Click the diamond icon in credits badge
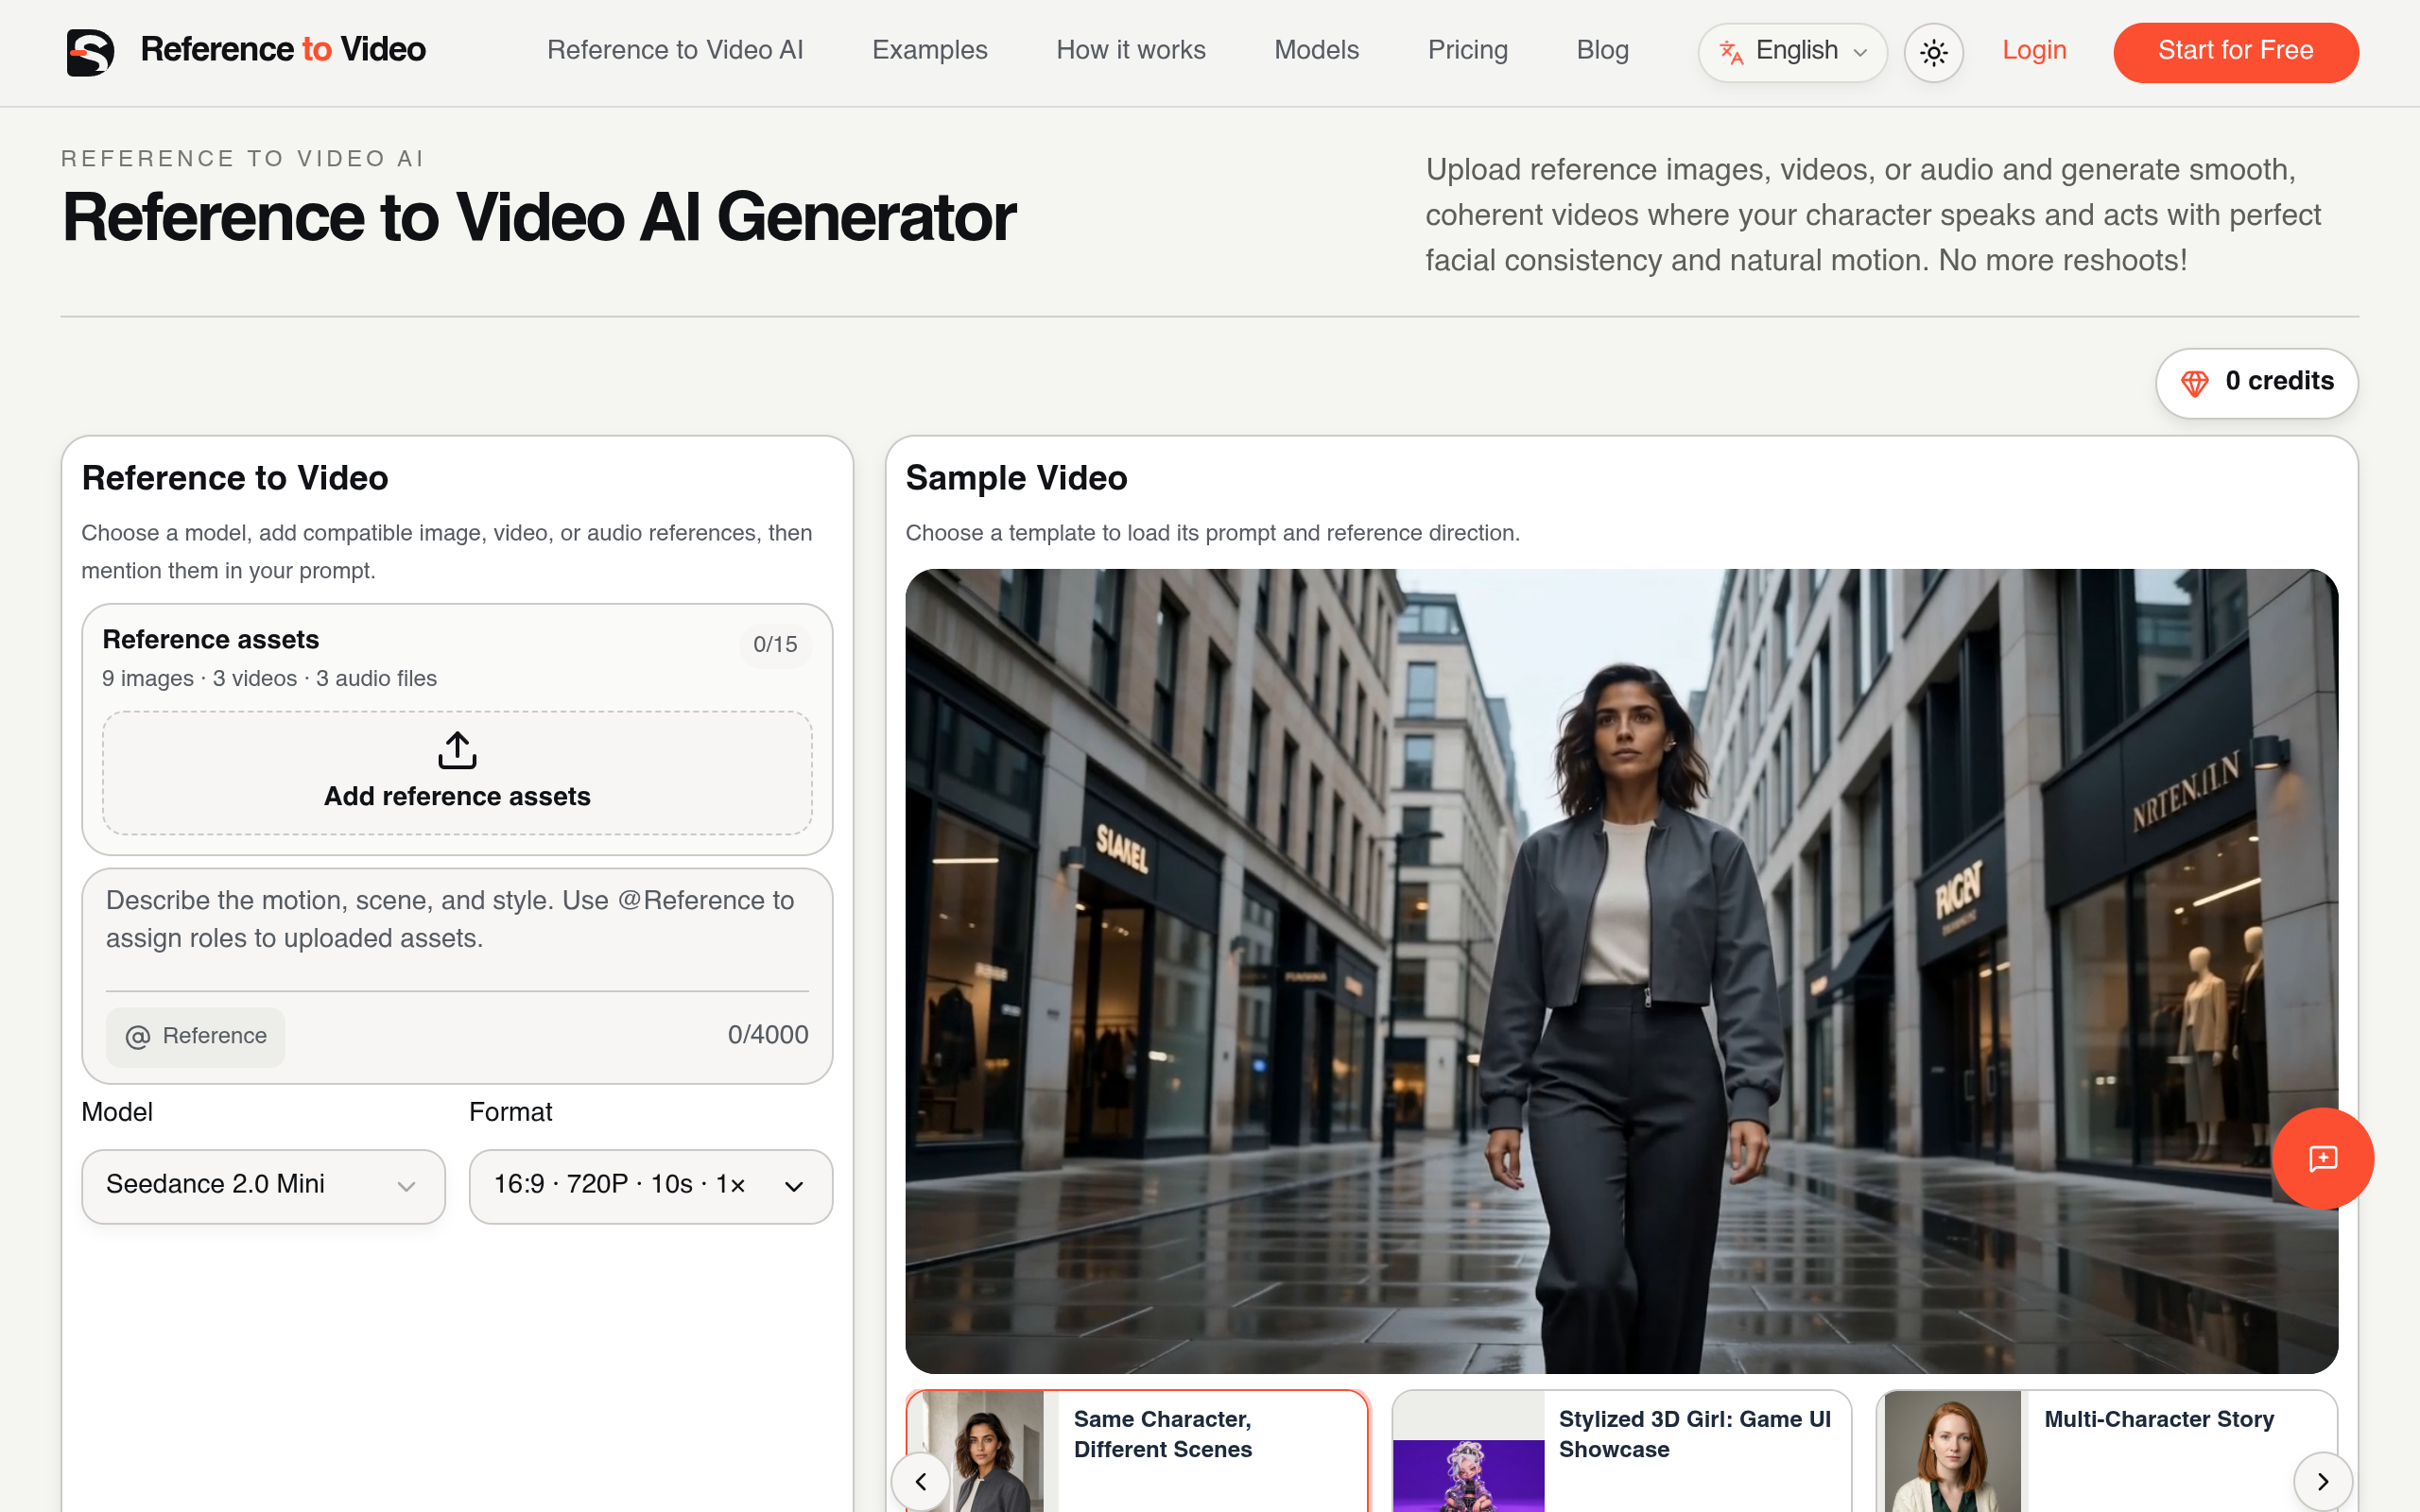Image resolution: width=2420 pixels, height=1512 pixels. (x=2194, y=383)
